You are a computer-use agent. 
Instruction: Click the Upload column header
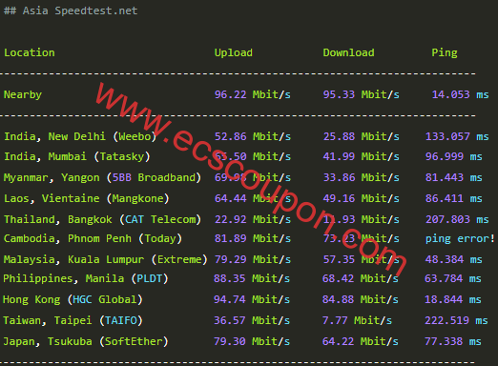[x=233, y=52]
